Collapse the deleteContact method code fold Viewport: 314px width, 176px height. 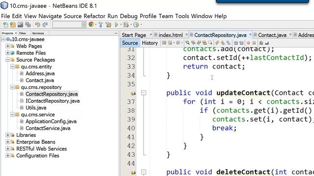tap(144, 172)
